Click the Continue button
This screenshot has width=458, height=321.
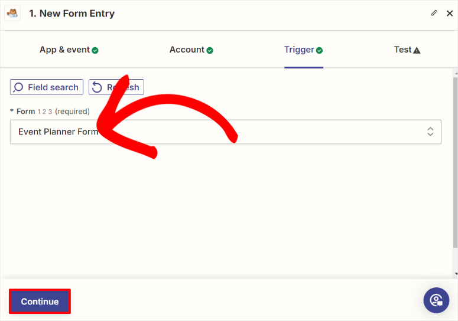[x=40, y=302]
